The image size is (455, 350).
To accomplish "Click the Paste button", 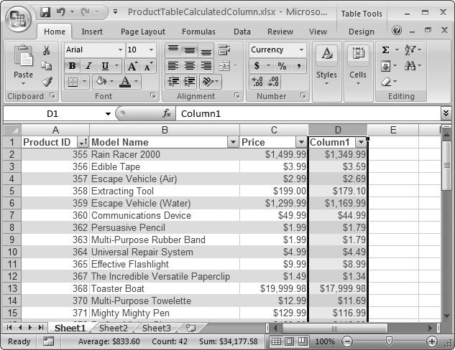I will pyautogui.click(x=23, y=65).
